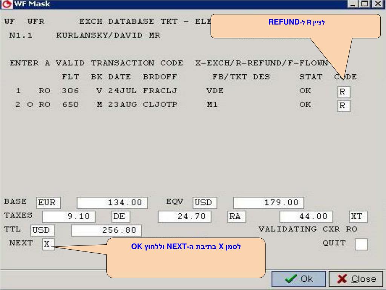386x290 pixels.
Task: Click the CODE field for flight RO 306
Action: tap(344, 92)
